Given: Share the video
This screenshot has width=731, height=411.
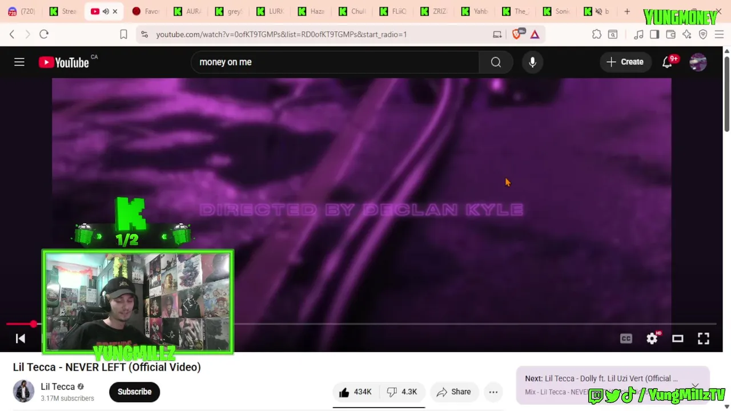Looking at the screenshot, I should click(454, 392).
